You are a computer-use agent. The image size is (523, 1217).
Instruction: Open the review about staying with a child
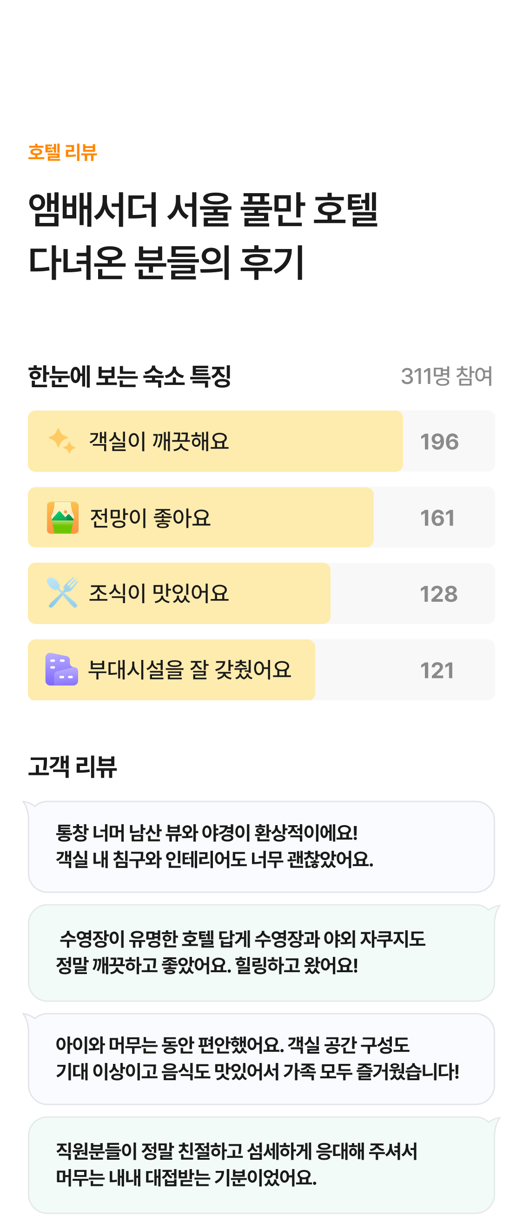click(261, 1058)
